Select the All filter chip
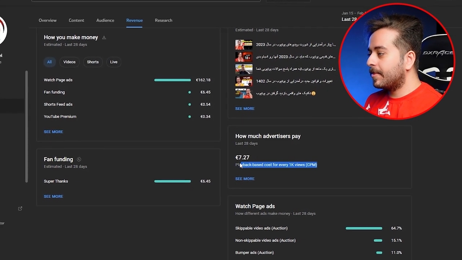This screenshot has height=260, width=462. pyautogui.click(x=49, y=62)
